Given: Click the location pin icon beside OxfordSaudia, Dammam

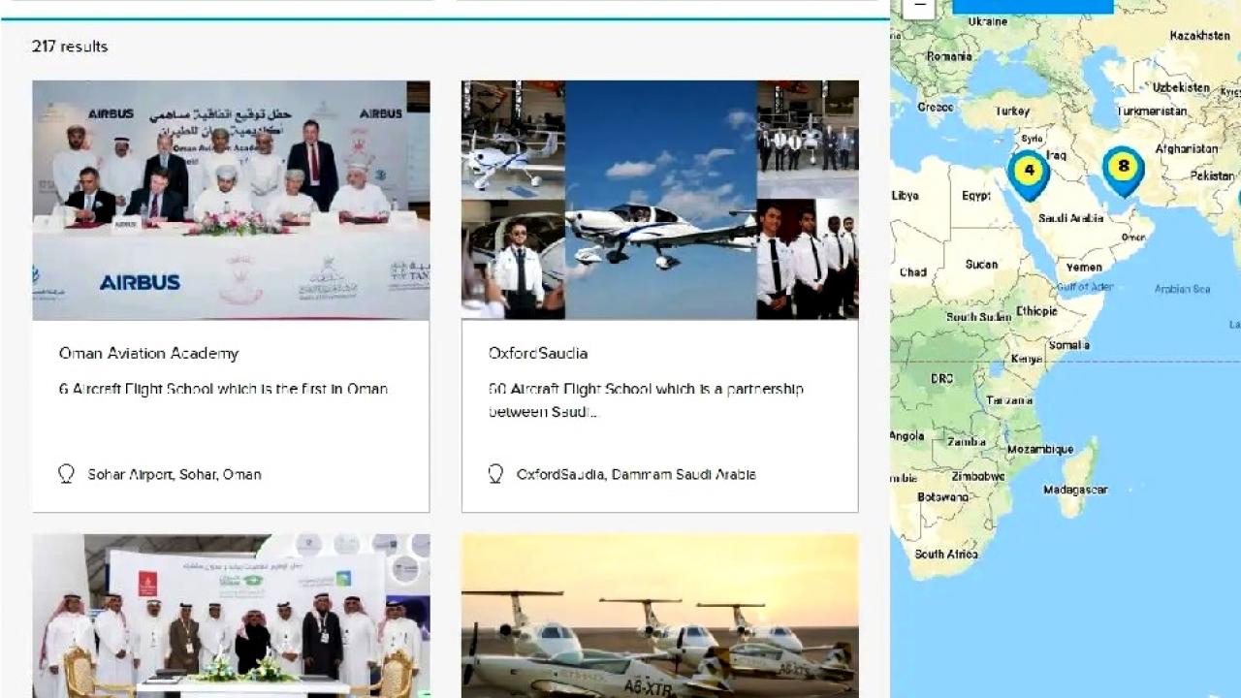Looking at the screenshot, I should pyautogui.click(x=495, y=474).
